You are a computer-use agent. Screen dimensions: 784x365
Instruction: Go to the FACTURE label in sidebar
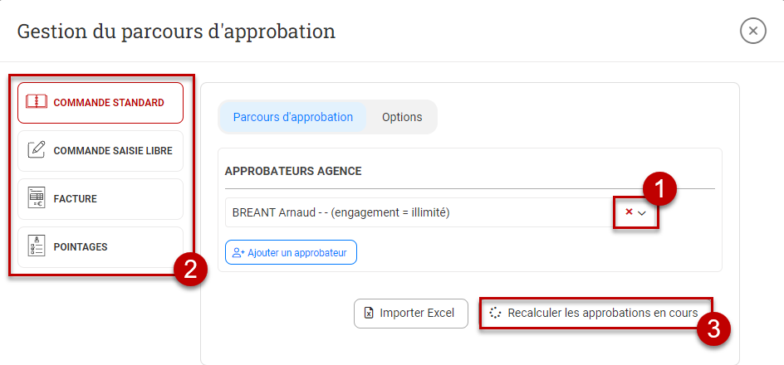75,199
